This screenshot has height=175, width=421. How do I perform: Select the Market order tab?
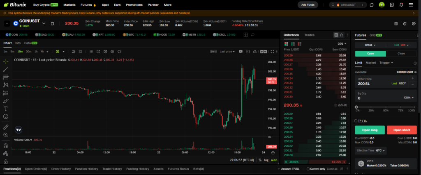[x=370, y=63]
